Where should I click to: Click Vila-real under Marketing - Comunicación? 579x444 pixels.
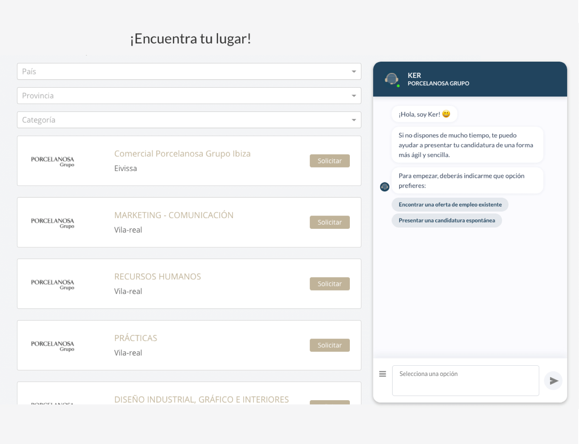(128, 230)
